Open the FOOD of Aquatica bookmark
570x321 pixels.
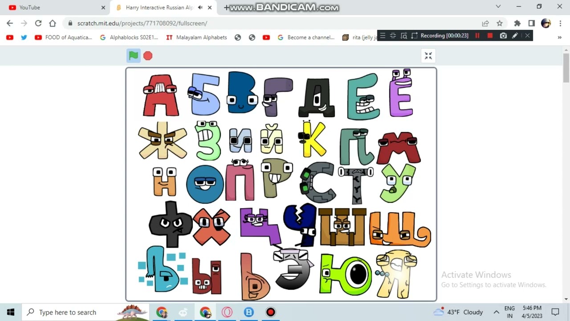coord(63,37)
